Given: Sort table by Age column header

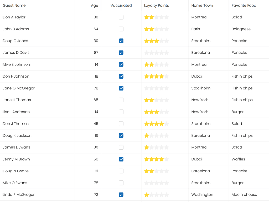Looking at the screenshot, I should (x=94, y=6).
